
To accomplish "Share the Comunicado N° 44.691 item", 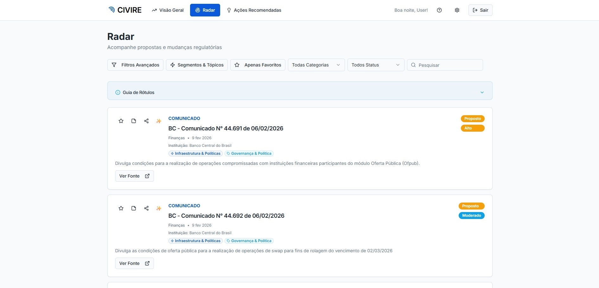I will pos(146,121).
